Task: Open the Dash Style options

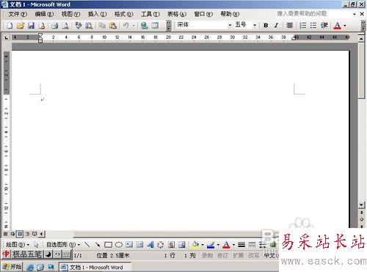Action: (252, 244)
